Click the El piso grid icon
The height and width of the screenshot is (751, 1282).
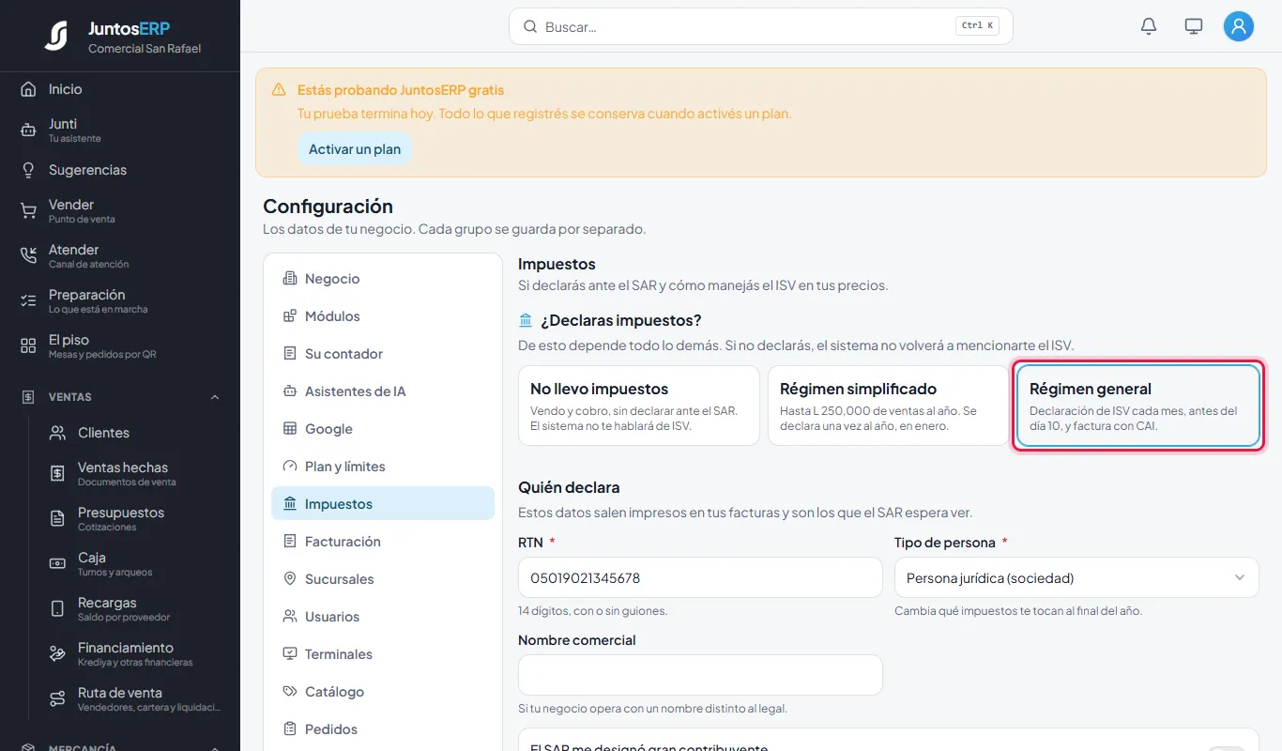pyautogui.click(x=28, y=346)
